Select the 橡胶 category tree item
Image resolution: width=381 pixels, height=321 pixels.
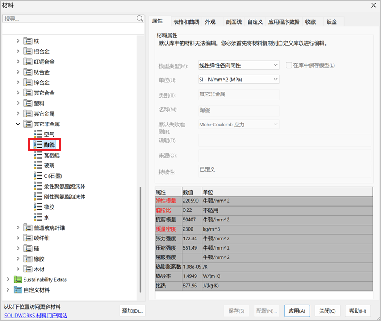tap(39, 259)
